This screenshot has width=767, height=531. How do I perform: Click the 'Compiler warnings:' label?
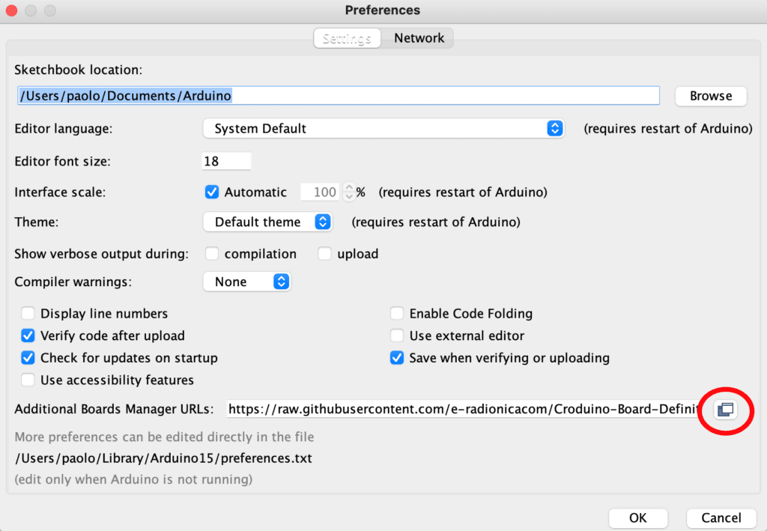[x=73, y=282]
